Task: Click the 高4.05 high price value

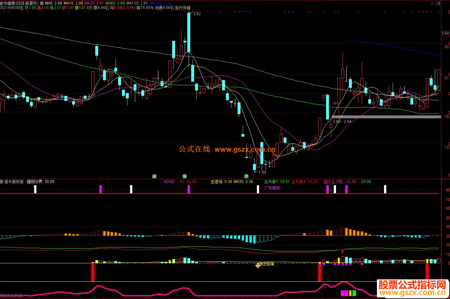Action: point(43,8)
